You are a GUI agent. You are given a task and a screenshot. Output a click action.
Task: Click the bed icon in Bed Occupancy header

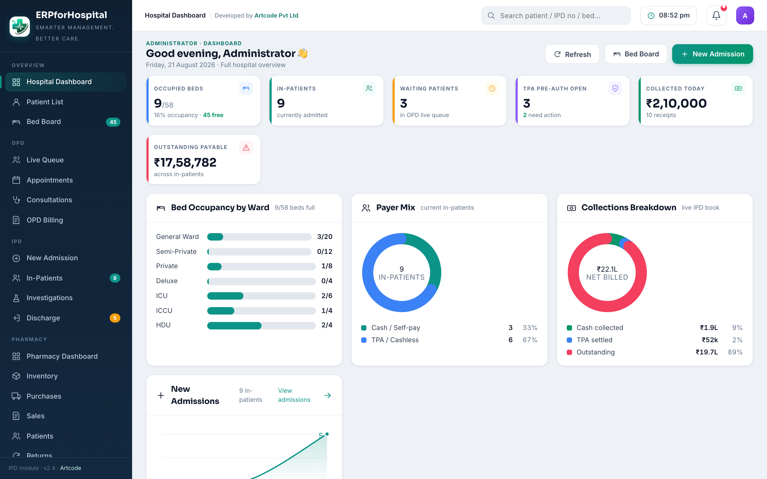point(161,208)
